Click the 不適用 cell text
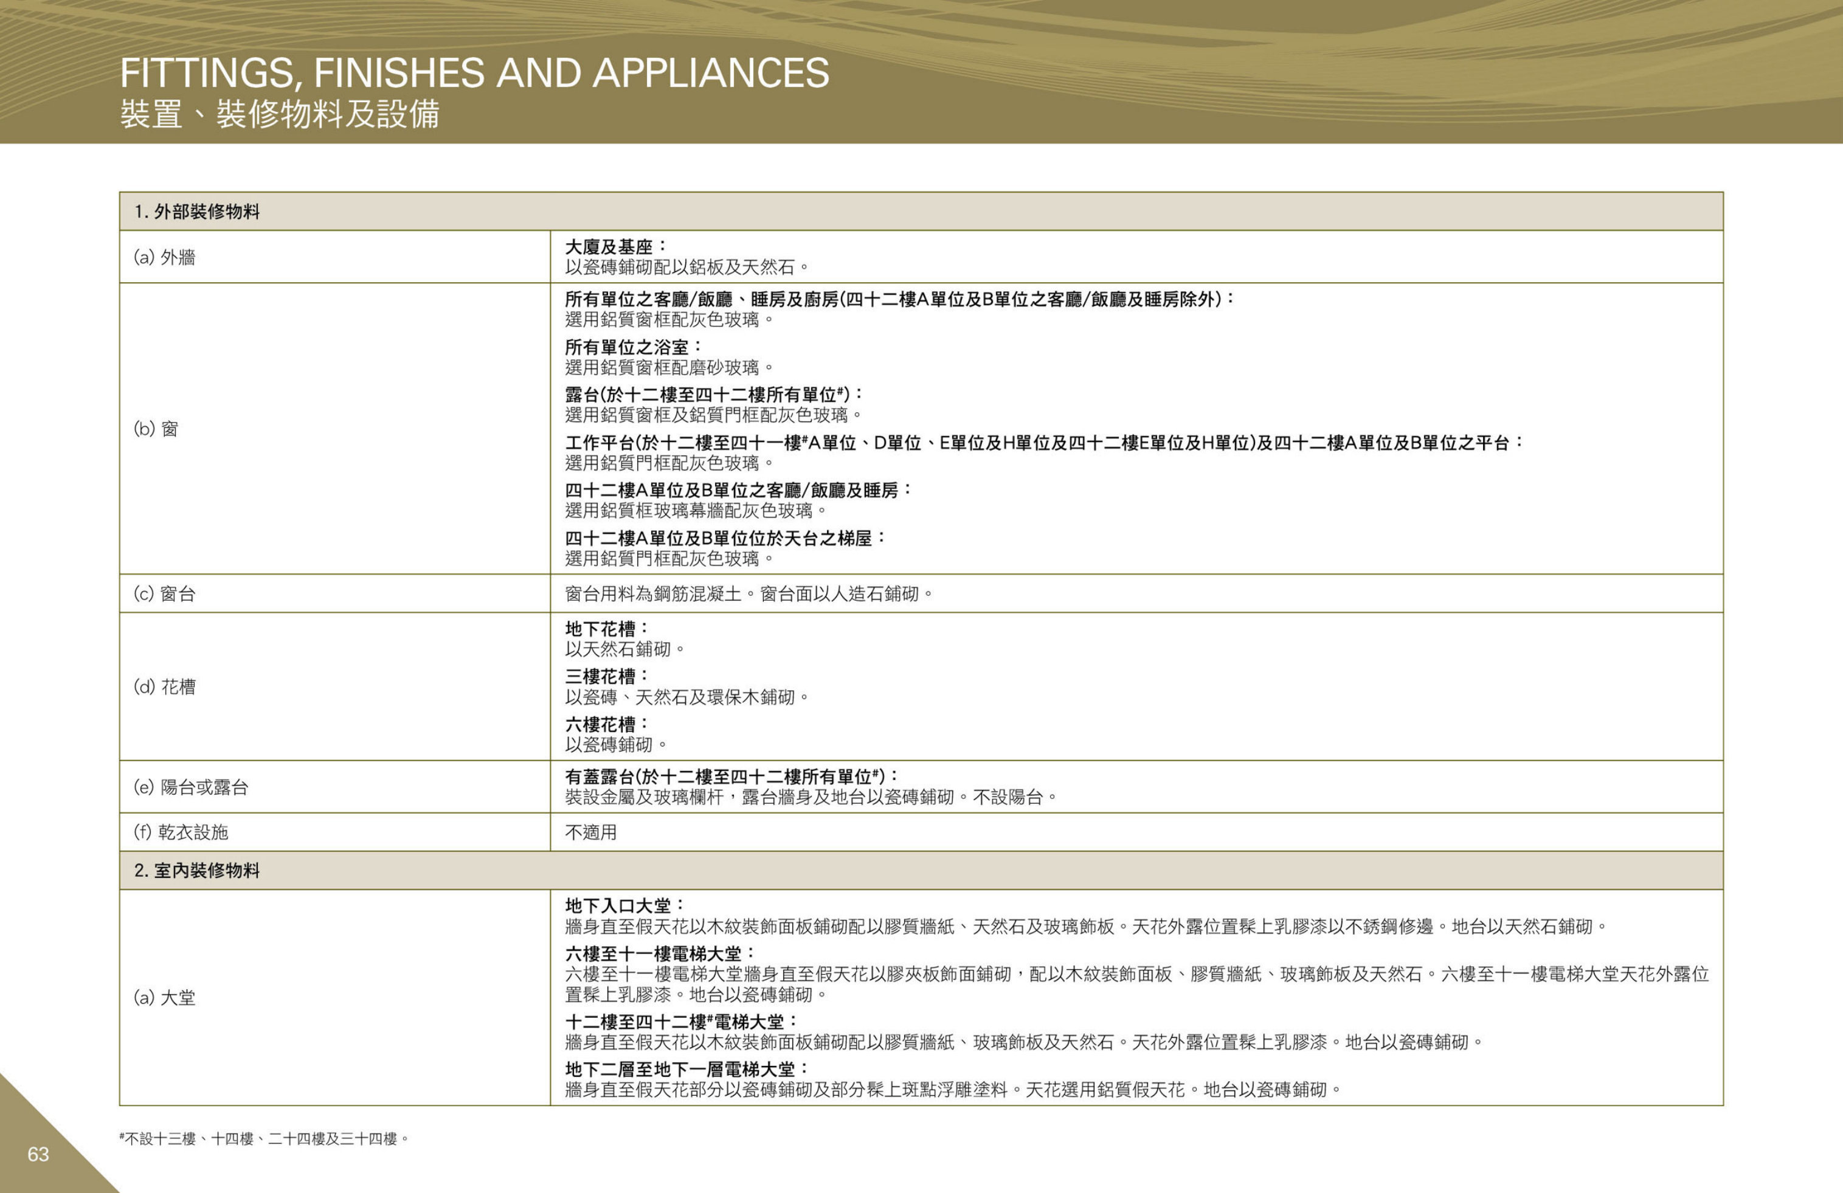 point(591,832)
